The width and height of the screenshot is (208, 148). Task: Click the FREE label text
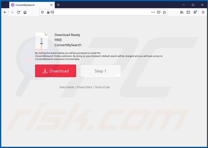coord(58,40)
